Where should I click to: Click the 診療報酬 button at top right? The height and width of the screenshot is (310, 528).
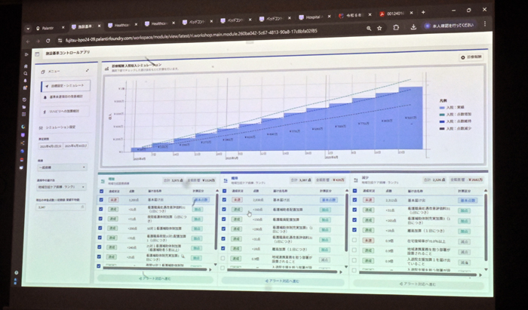(471, 57)
